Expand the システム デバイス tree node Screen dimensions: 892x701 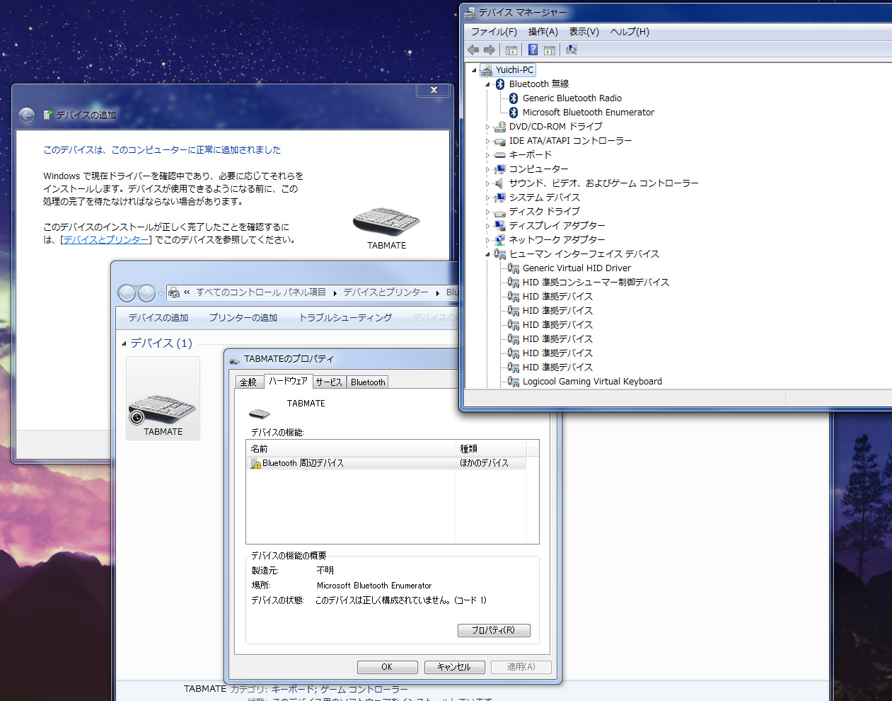[487, 198]
